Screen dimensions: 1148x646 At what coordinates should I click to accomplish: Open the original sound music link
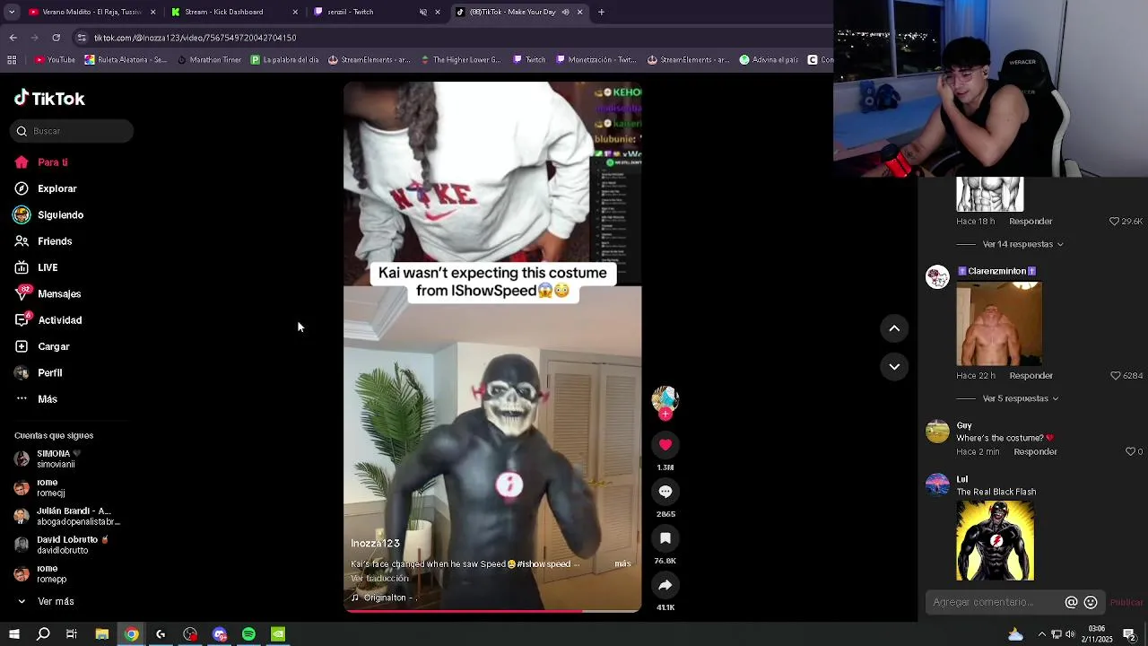click(384, 598)
